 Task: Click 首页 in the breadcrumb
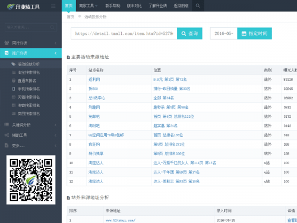pyautogui.click(x=71, y=17)
